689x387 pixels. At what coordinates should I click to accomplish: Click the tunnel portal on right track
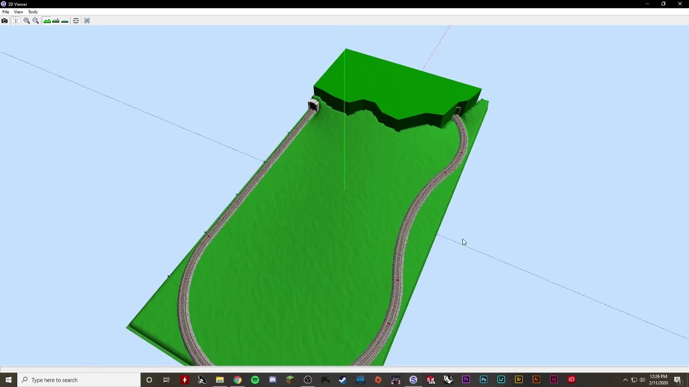[x=458, y=111]
